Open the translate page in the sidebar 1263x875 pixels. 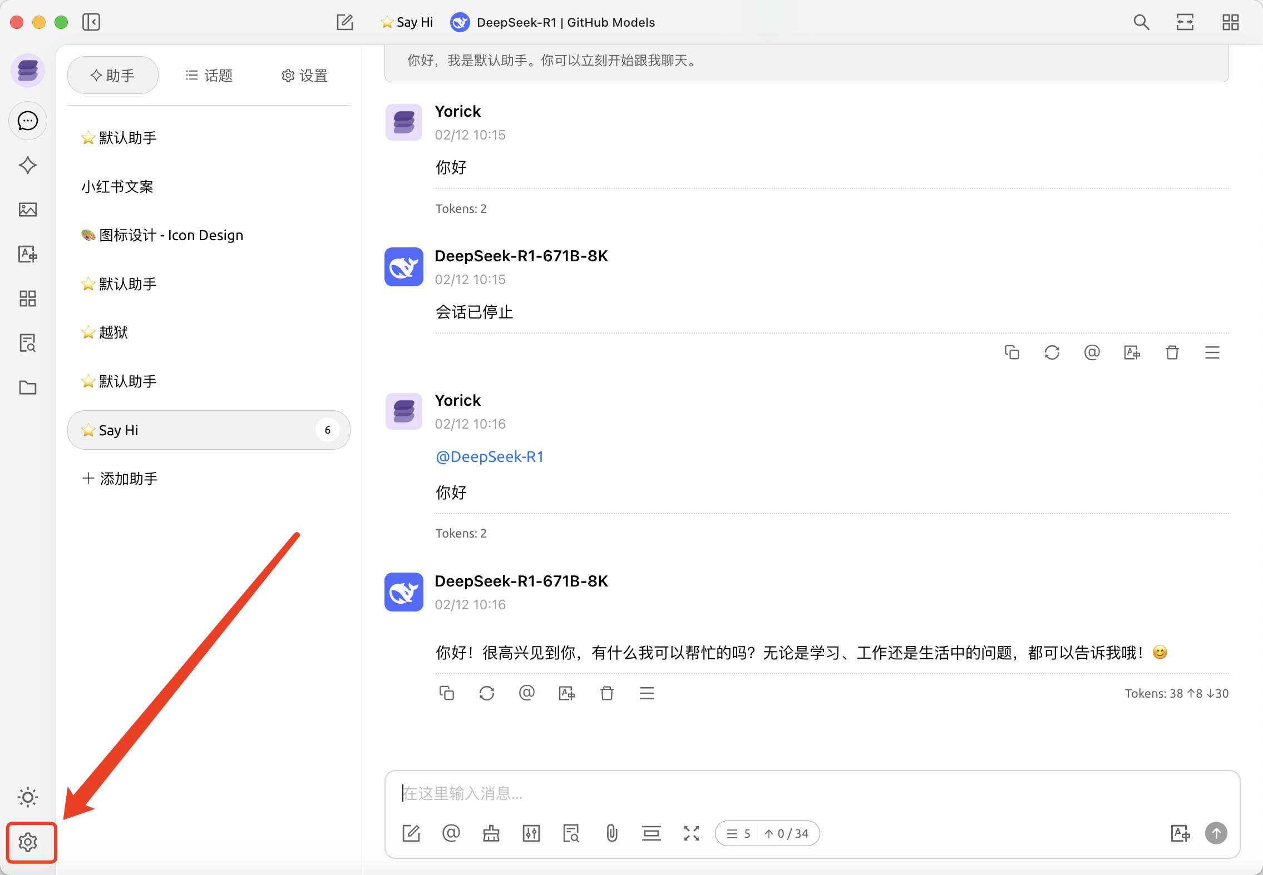(x=28, y=254)
